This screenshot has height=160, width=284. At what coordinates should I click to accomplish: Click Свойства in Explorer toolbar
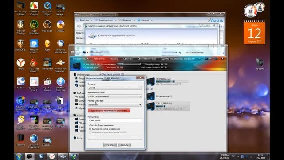point(128,59)
